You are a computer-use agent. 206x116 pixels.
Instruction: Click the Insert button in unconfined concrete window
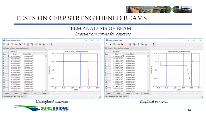[7, 93]
